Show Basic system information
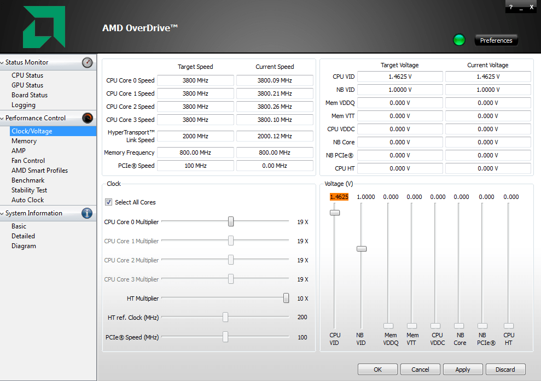 tap(19, 226)
